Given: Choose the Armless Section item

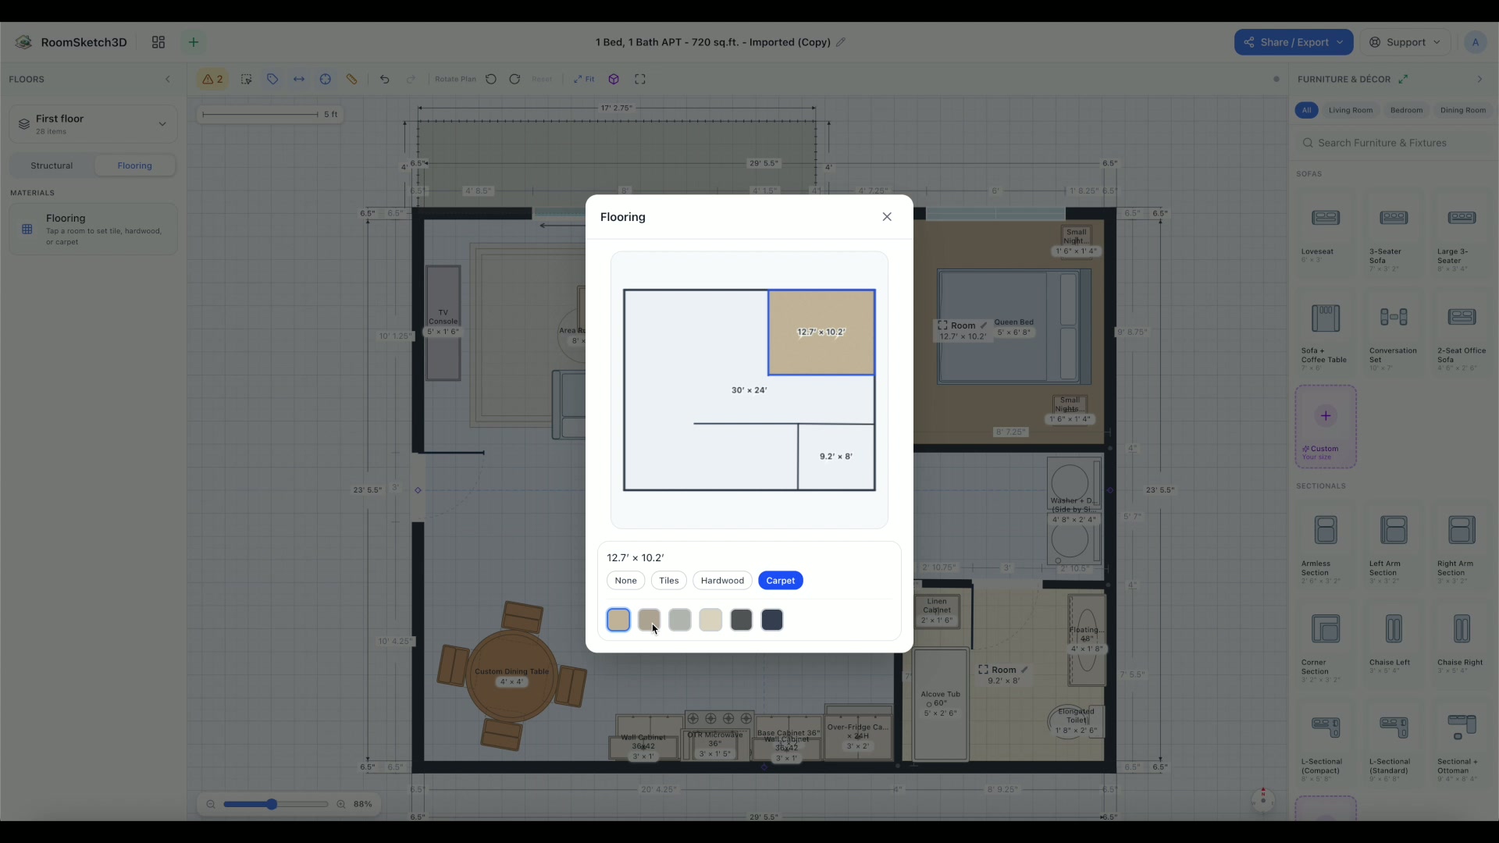Looking at the screenshot, I should click(x=1326, y=545).
